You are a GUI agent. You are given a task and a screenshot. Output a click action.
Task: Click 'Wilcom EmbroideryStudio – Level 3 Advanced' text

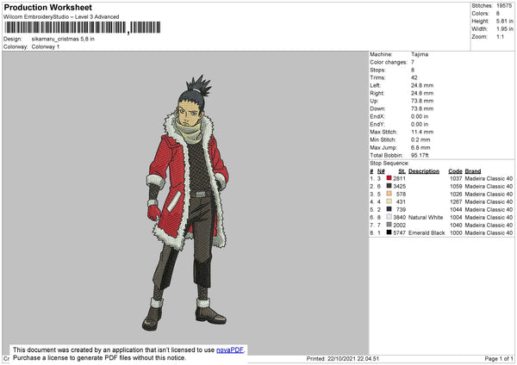coord(61,17)
